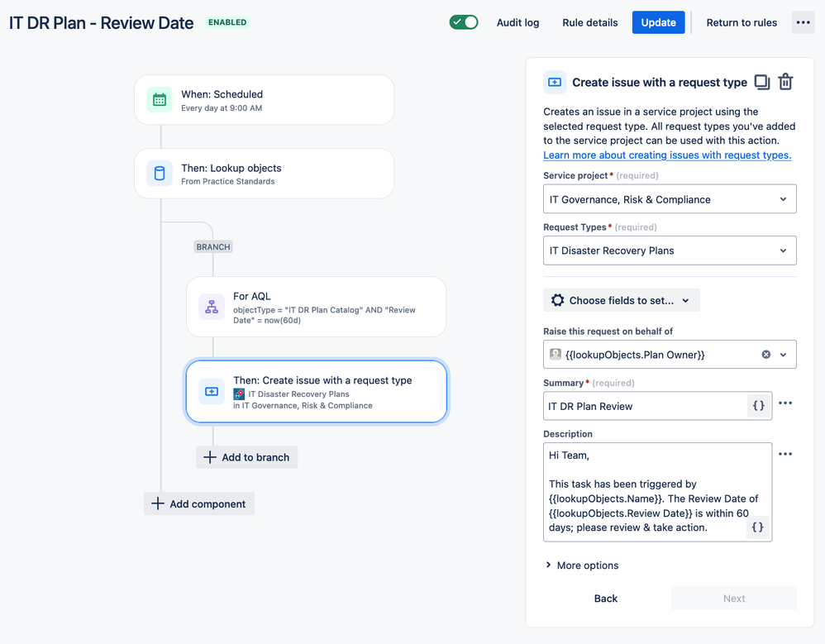Toggle the rule enabled switch
Image resolution: width=825 pixels, height=644 pixels.
[464, 22]
